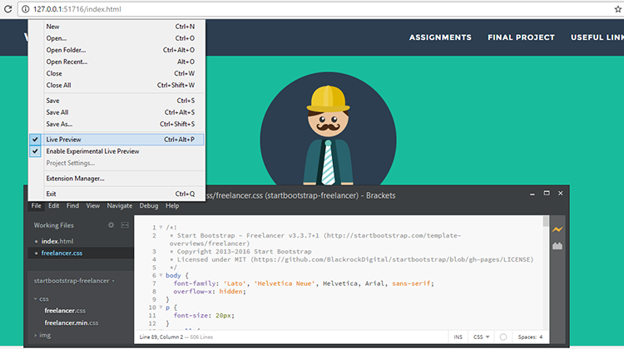This screenshot has height=349, width=624.
Task: Choose Close All from the File menu
Action: [116, 85]
